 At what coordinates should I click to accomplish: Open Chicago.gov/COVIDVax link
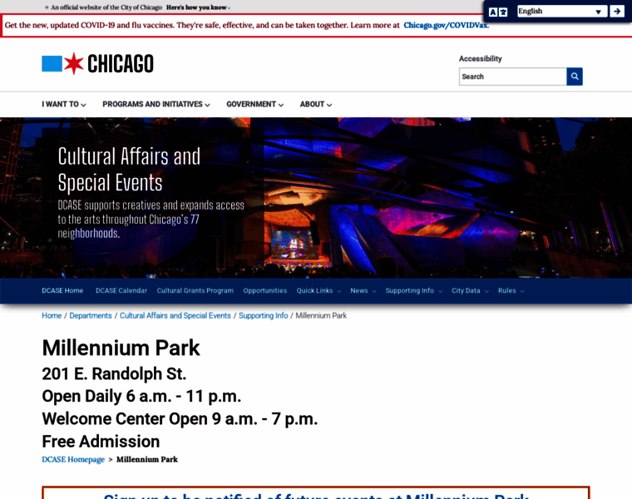[446, 25]
